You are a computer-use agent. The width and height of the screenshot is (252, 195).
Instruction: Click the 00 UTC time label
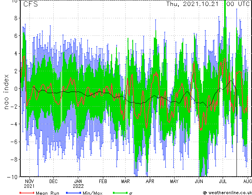coord(238,4)
